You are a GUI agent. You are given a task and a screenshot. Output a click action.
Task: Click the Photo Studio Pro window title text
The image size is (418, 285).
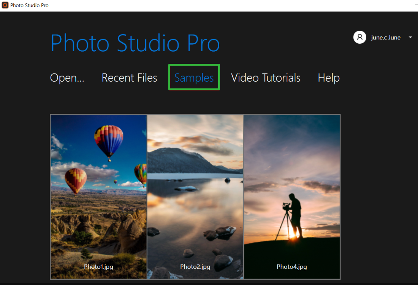[x=29, y=5]
